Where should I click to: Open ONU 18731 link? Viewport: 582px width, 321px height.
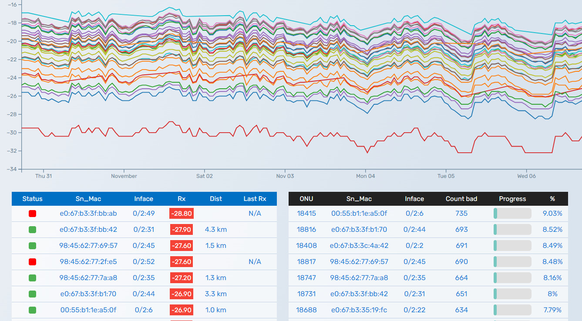coord(306,294)
